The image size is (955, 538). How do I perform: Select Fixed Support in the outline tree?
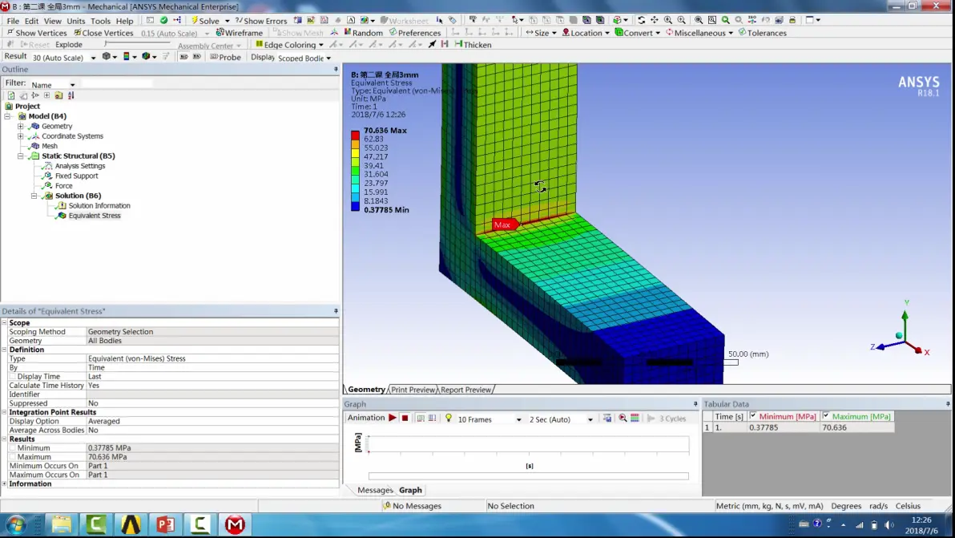click(x=76, y=176)
